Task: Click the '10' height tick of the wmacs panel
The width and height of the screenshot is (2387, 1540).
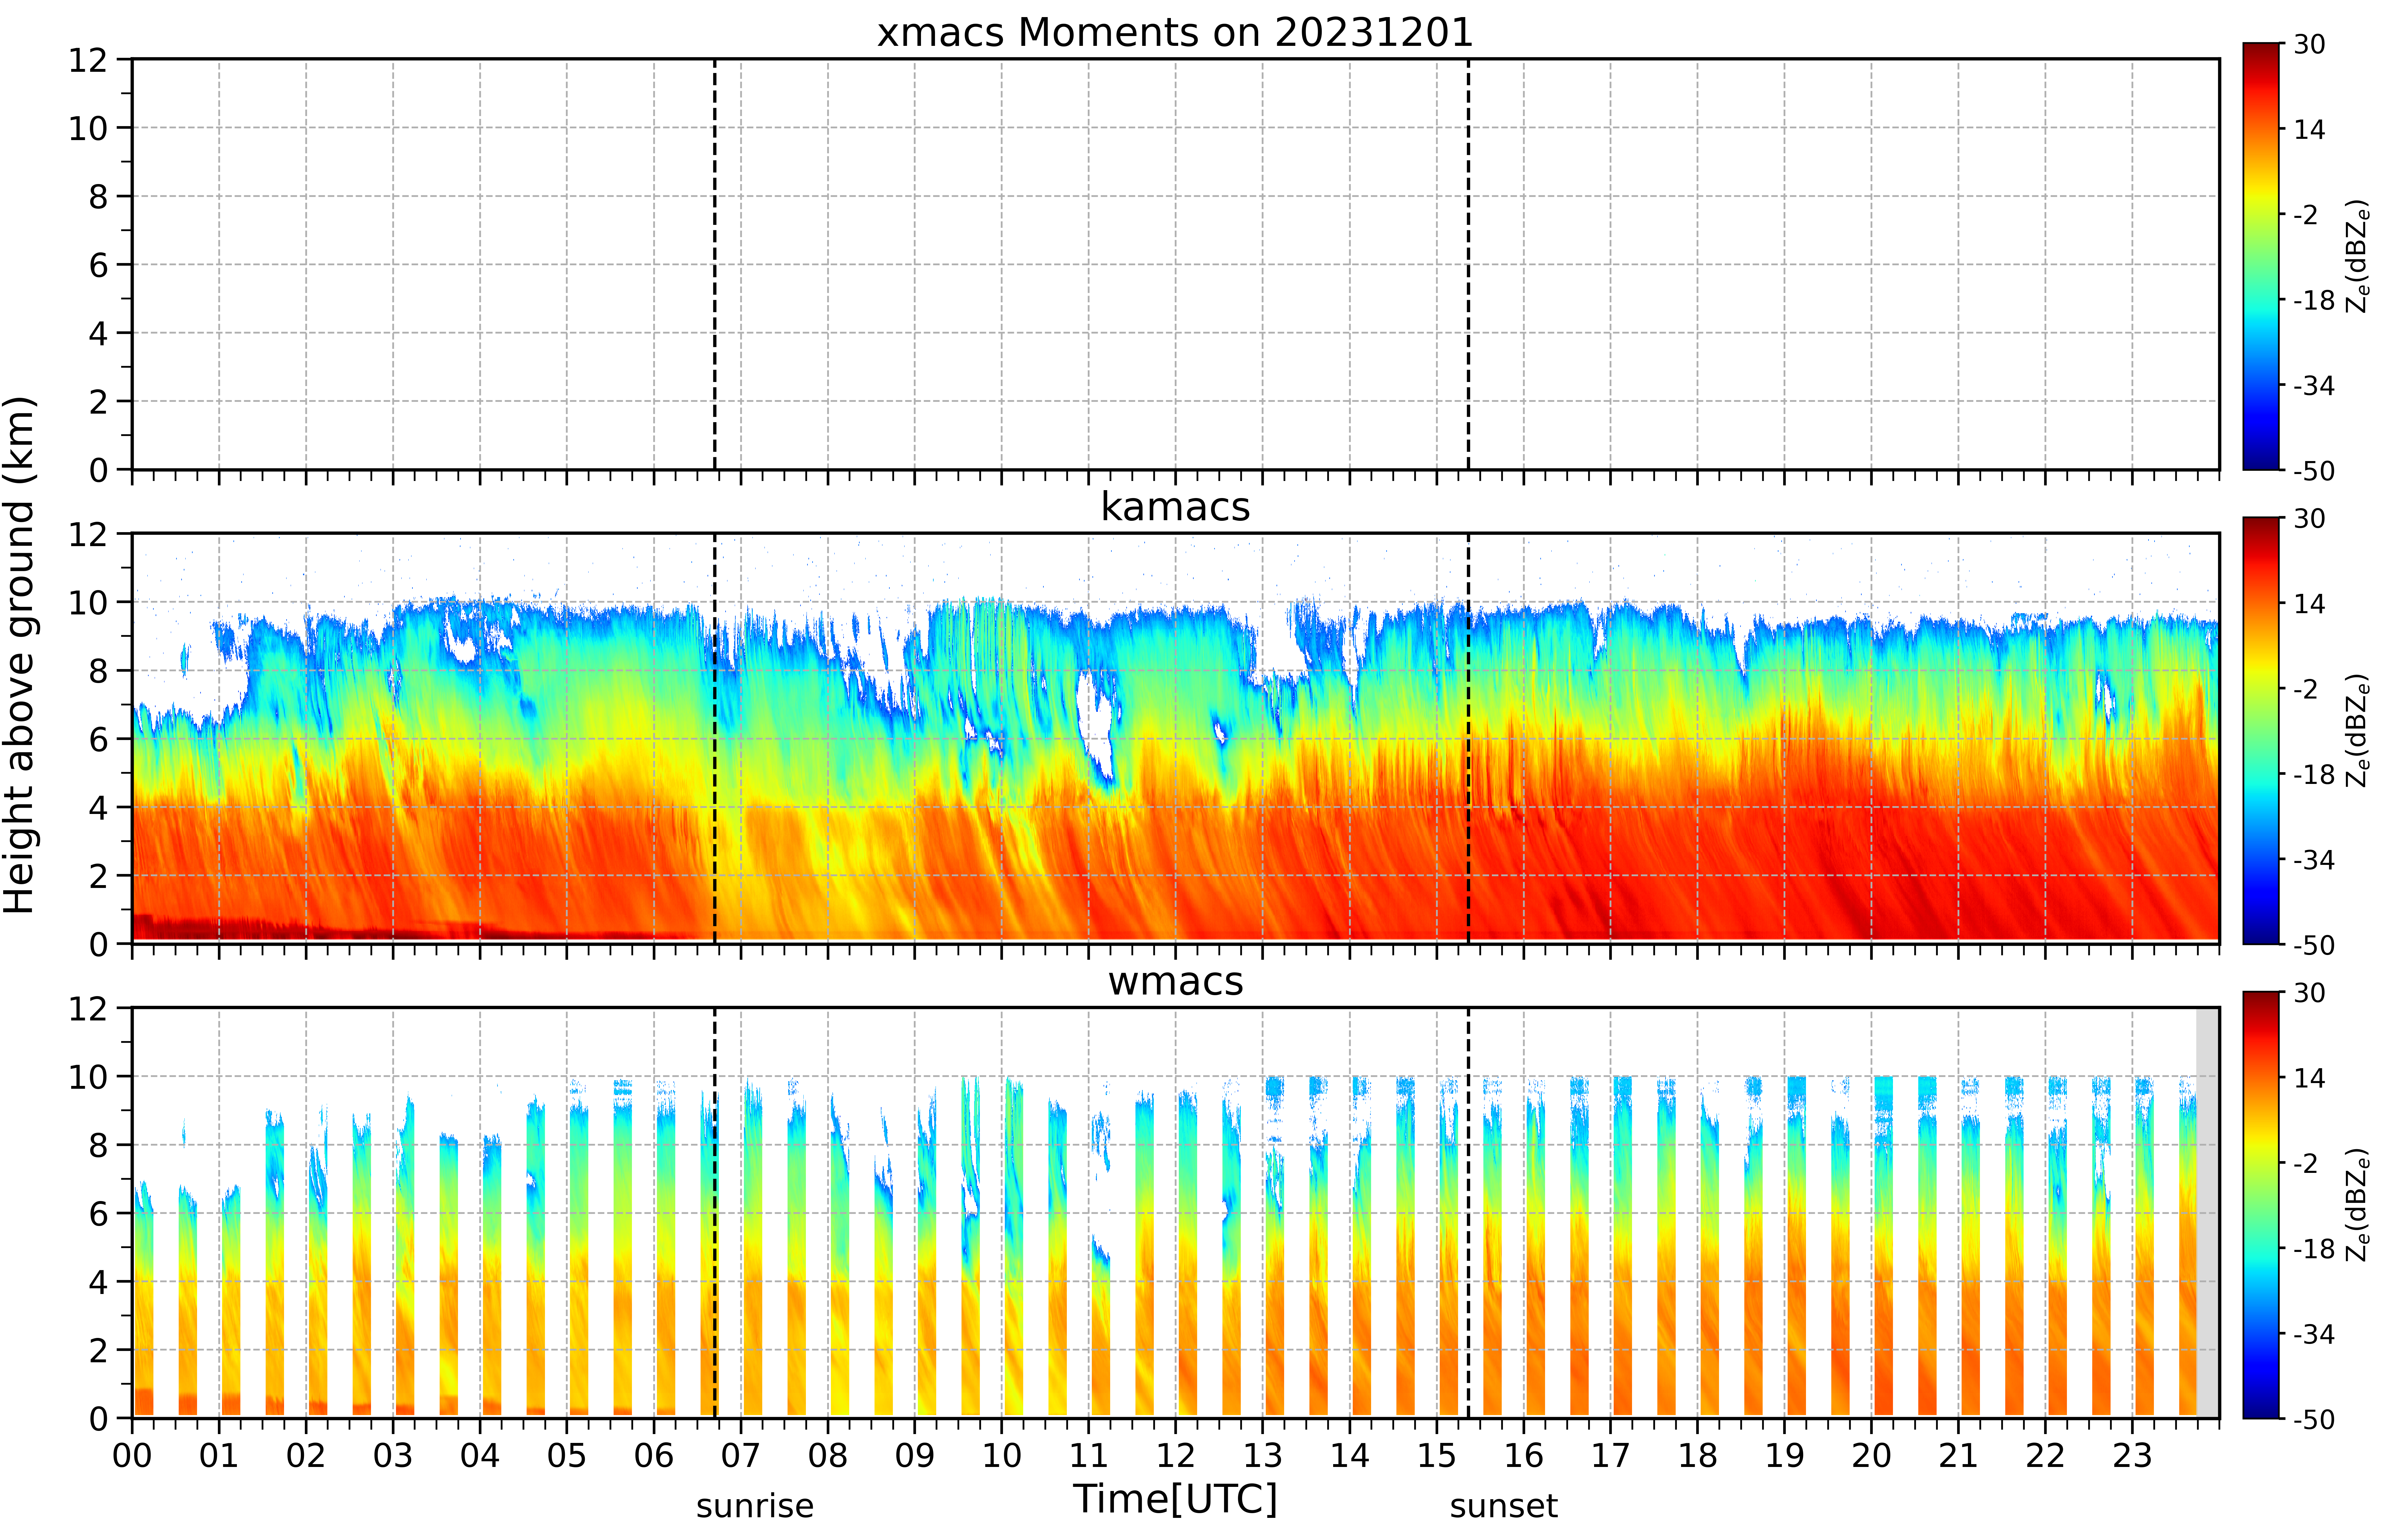Action: (88, 1077)
